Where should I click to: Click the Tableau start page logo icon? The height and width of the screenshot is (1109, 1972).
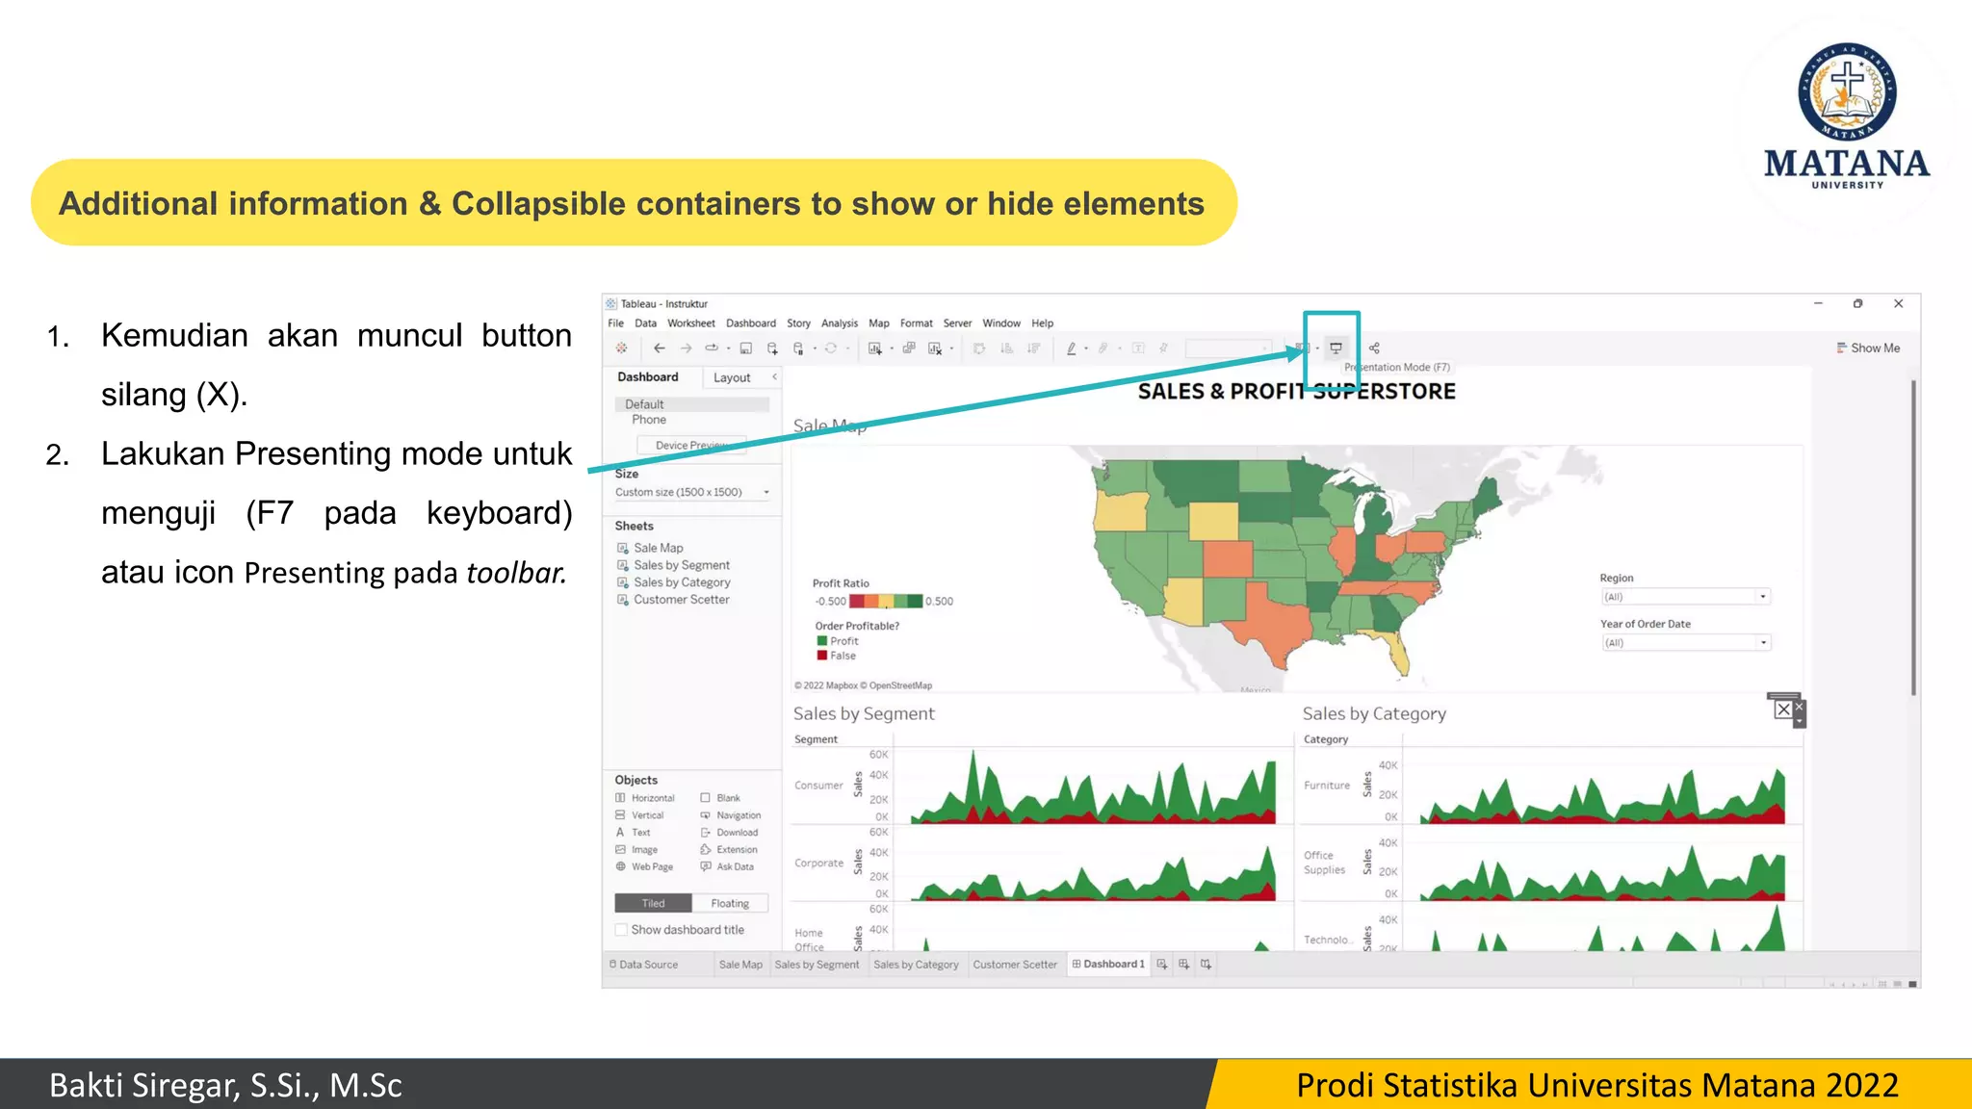622,348
